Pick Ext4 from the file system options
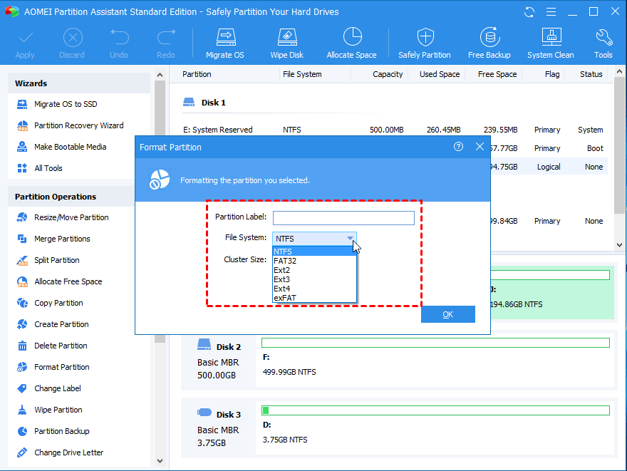 pyautogui.click(x=282, y=289)
